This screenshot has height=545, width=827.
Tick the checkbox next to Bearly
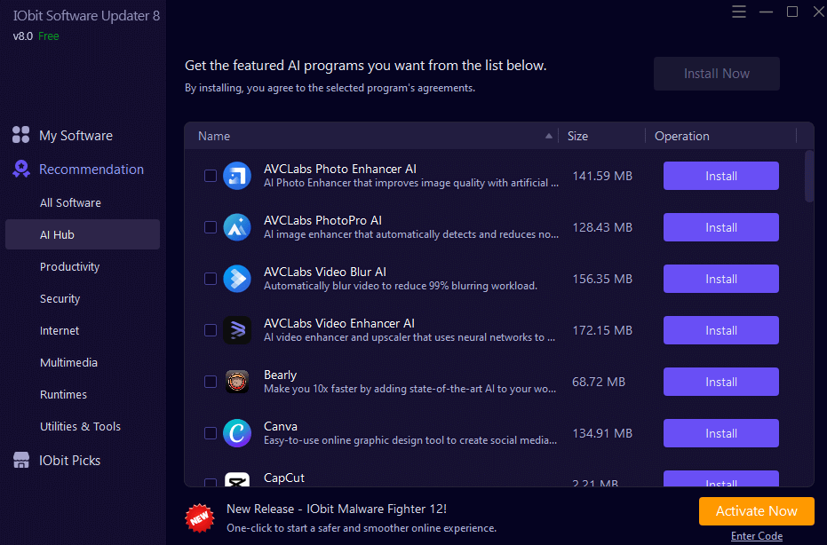coord(210,382)
